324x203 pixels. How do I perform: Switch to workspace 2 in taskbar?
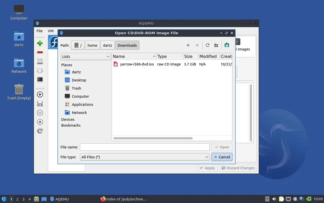tap(17, 199)
